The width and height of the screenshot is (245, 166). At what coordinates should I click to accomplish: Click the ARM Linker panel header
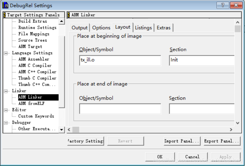[154, 15]
